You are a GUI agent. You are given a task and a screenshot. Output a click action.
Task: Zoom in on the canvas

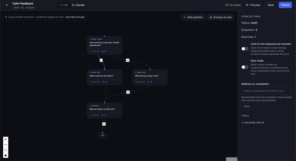(6, 139)
